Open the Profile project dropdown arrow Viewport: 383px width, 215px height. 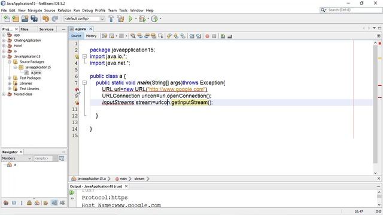pos(160,19)
